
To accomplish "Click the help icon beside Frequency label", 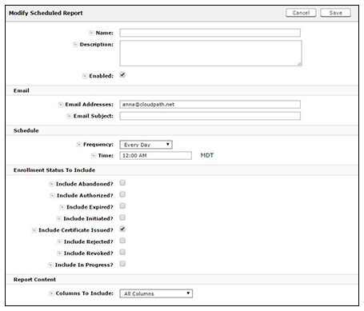I will [x=79, y=145].
